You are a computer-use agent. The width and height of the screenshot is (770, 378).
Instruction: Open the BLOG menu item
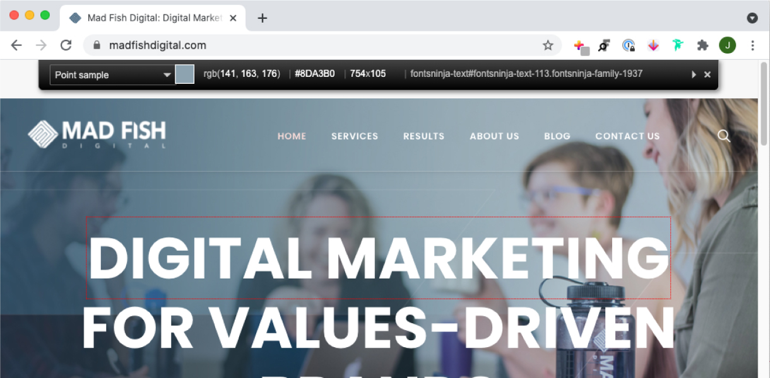[557, 136]
